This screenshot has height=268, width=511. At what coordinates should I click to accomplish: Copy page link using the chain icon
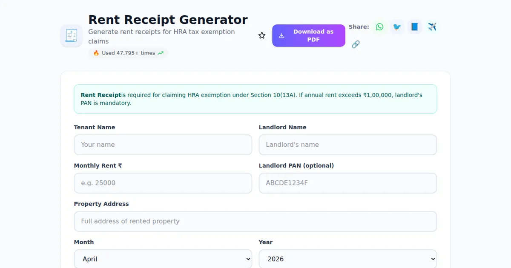pyautogui.click(x=356, y=44)
